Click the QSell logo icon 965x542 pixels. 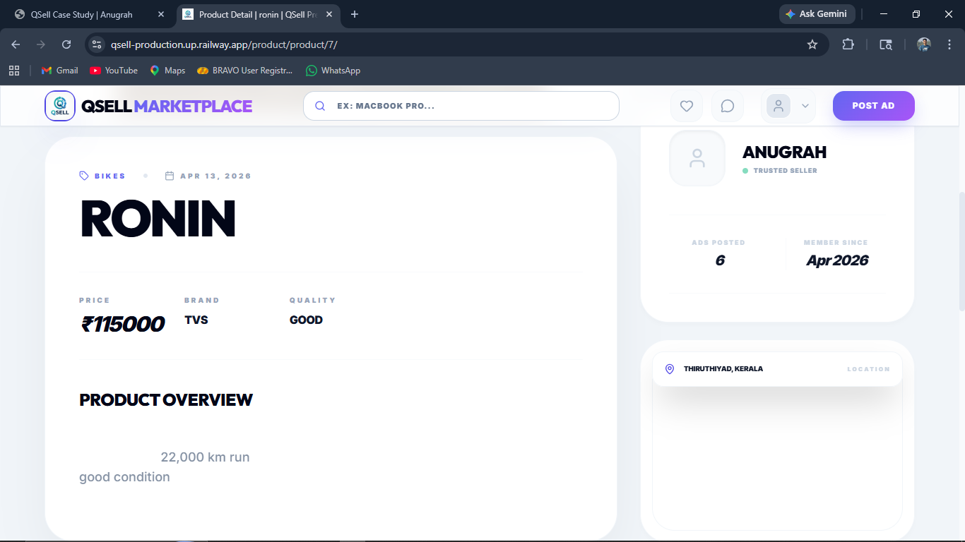[x=60, y=106]
